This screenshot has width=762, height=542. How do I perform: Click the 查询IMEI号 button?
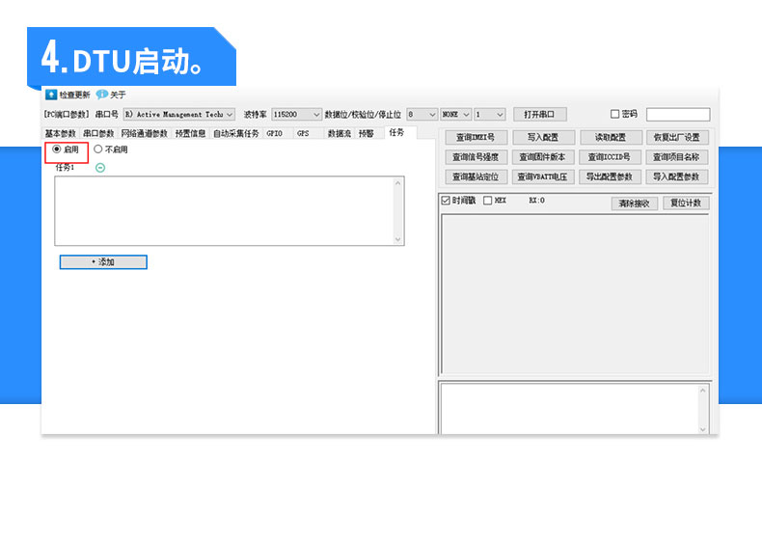pos(476,138)
